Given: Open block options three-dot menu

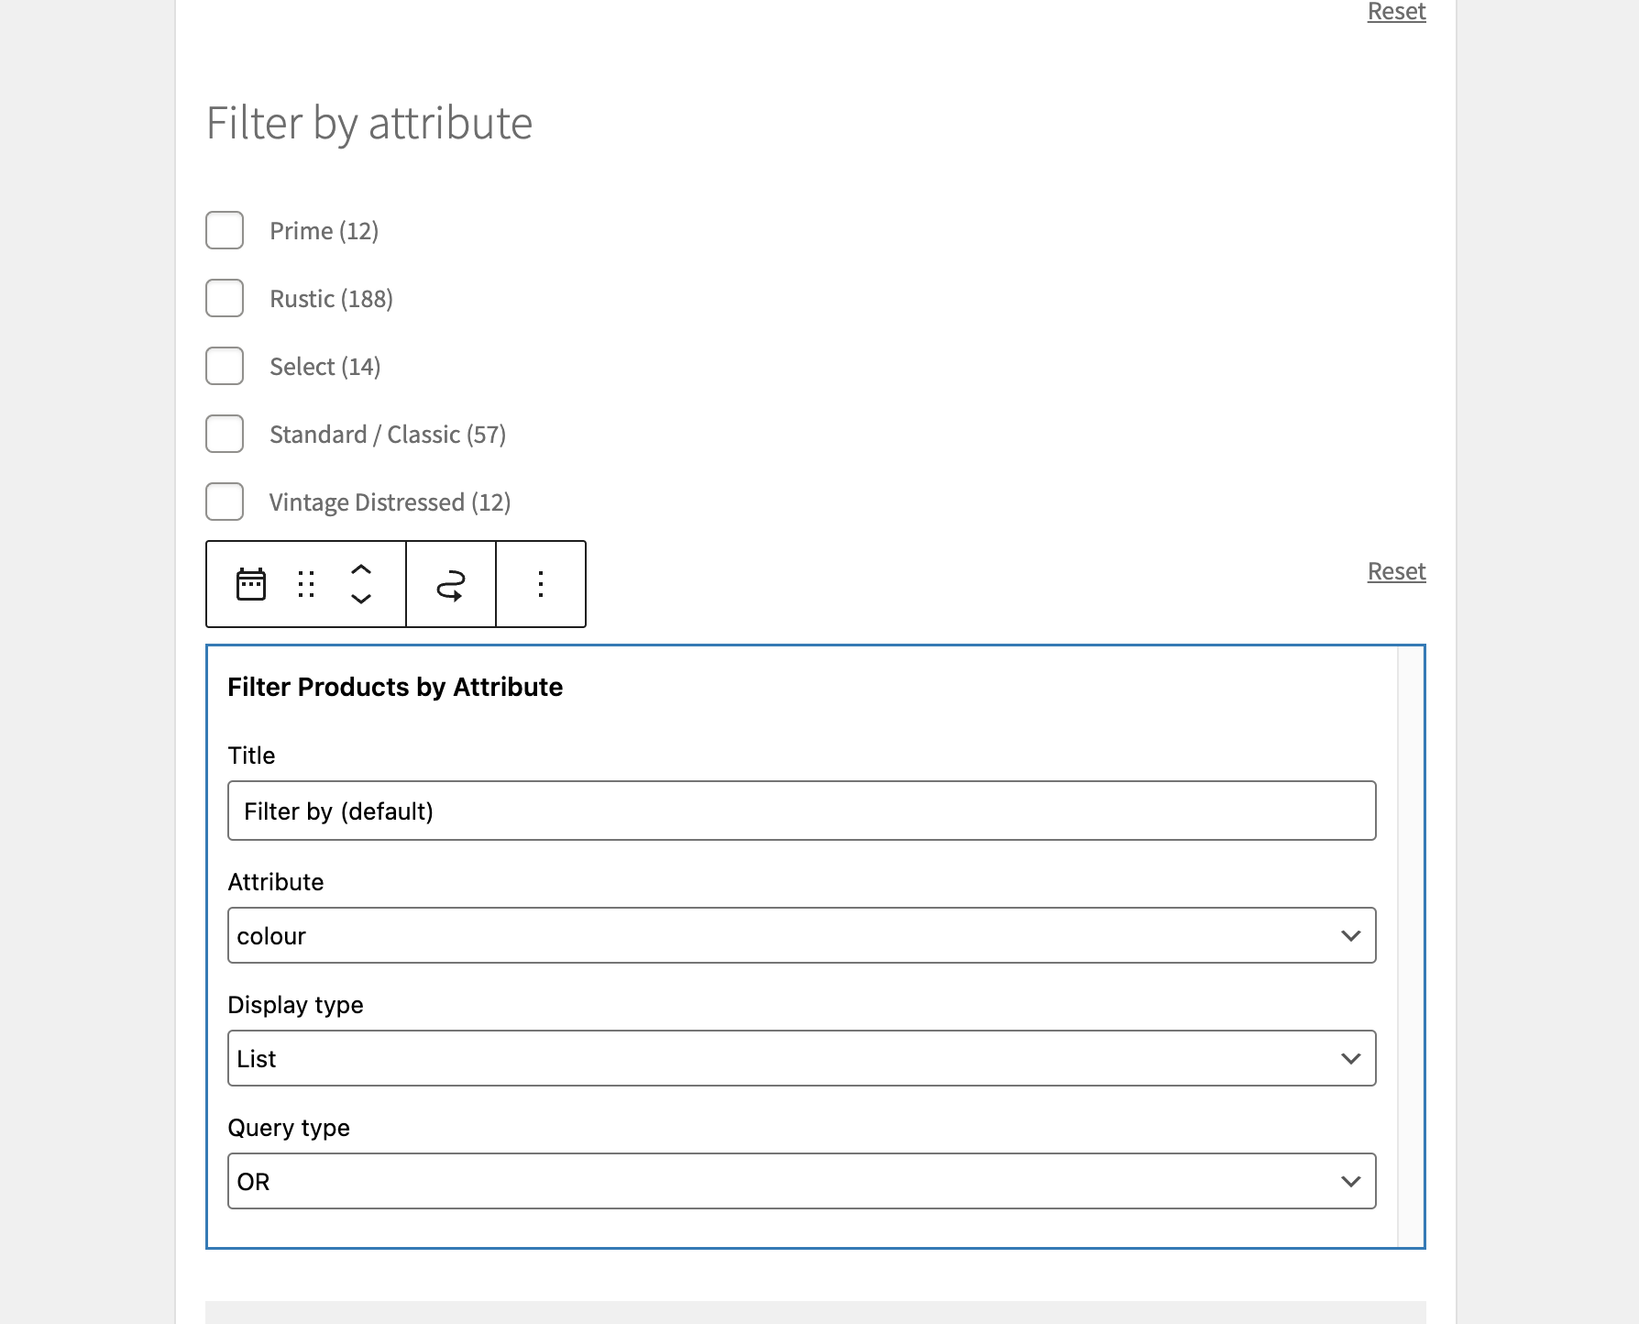Looking at the screenshot, I should tap(541, 584).
